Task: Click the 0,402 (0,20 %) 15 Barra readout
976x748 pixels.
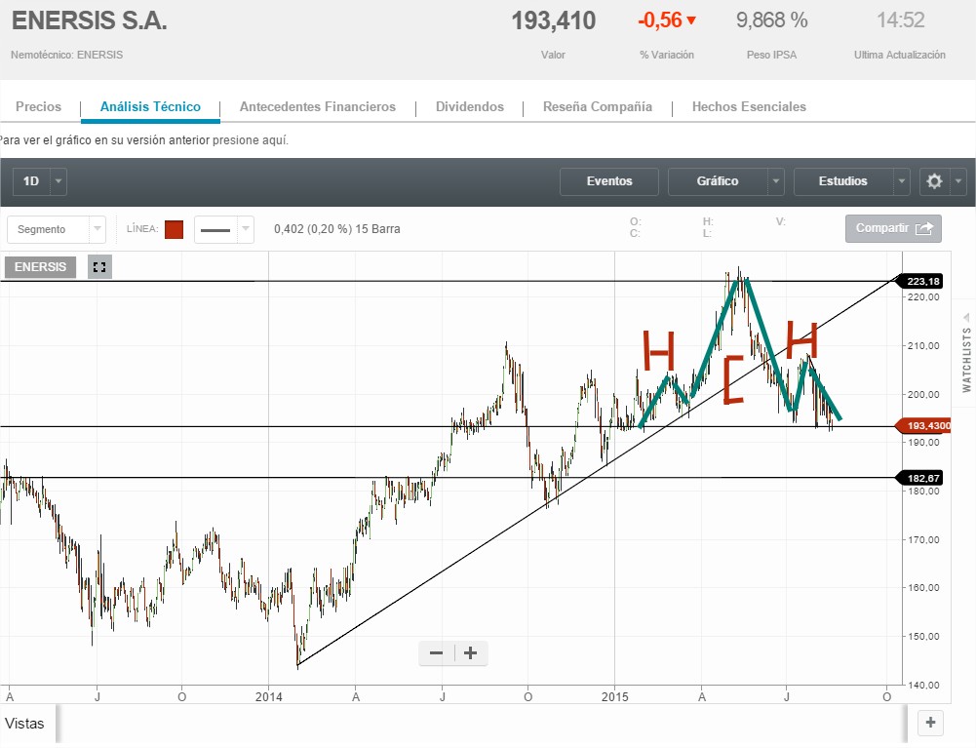Action: (x=336, y=229)
